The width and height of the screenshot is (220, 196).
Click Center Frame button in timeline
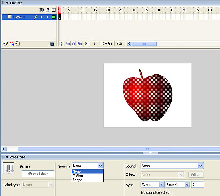coord(61,44)
